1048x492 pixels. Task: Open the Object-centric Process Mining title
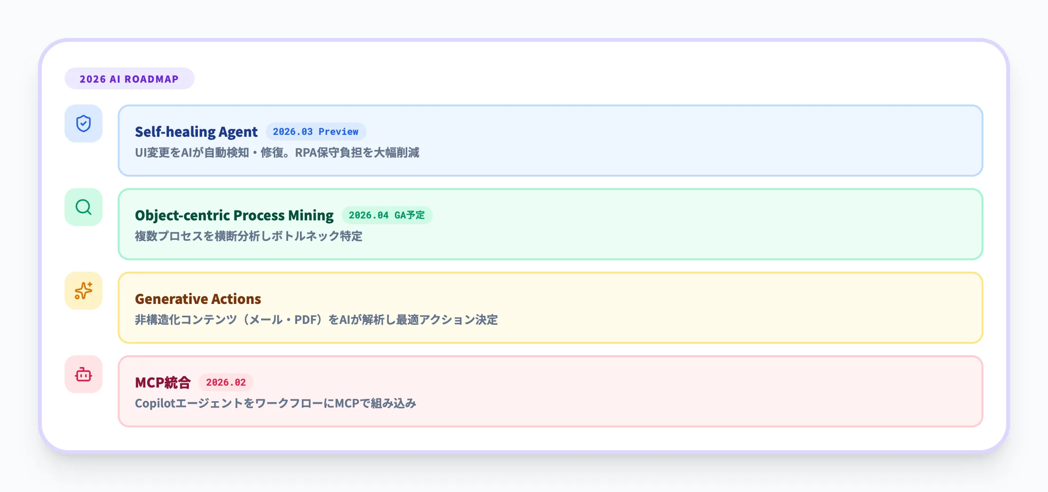tap(234, 215)
